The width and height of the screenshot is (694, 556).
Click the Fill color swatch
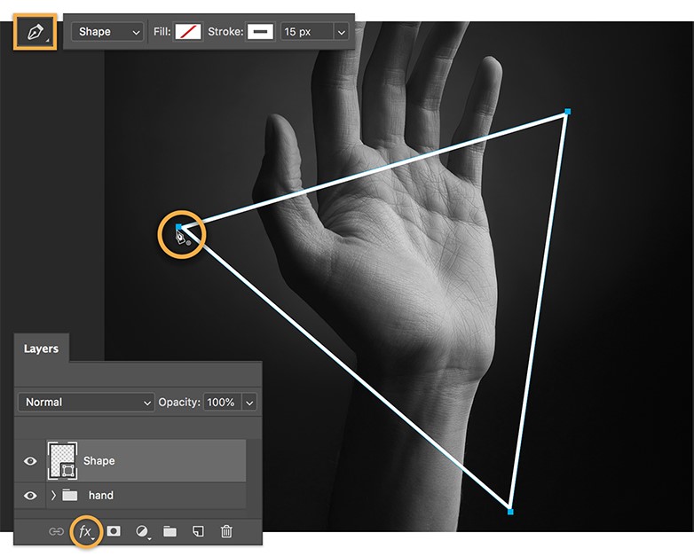click(x=188, y=32)
